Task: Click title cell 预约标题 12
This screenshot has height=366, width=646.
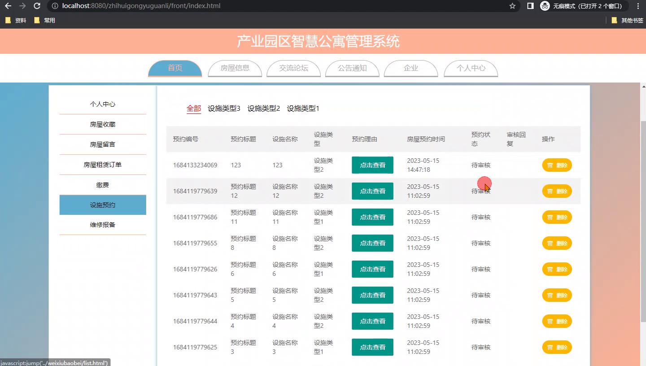Action: (243, 191)
